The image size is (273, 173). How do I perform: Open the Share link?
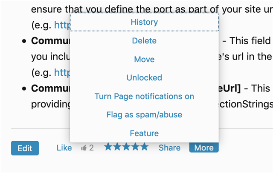[170, 148]
